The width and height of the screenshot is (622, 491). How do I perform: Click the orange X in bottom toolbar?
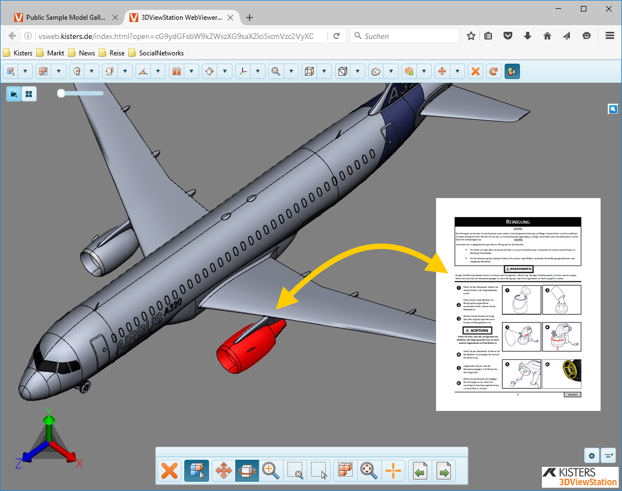point(170,471)
